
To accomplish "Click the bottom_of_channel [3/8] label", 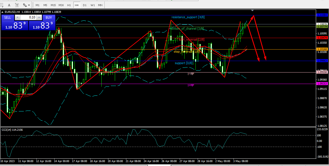I will 187,29.
